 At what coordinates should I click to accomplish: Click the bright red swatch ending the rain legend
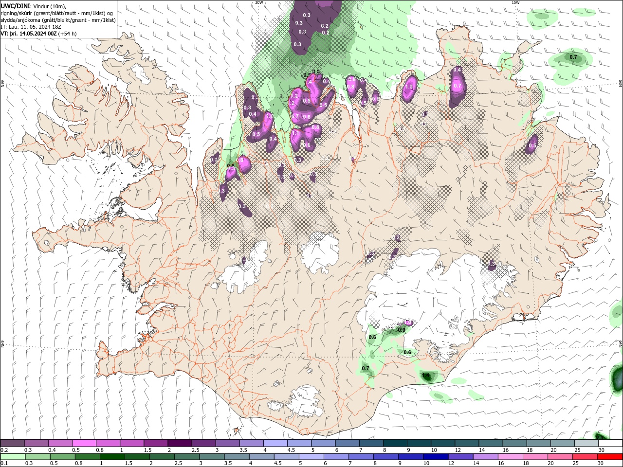pyautogui.click(x=610, y=457)
